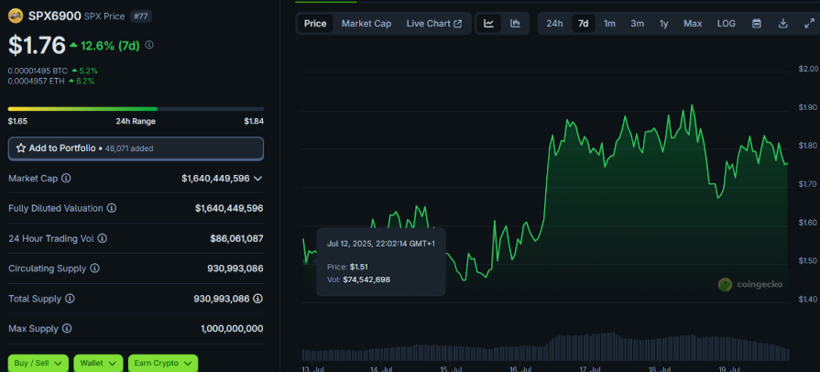Click the price line peak near $1.90
820x372 pixels.
pyautogui.click(x=692, y=106)
